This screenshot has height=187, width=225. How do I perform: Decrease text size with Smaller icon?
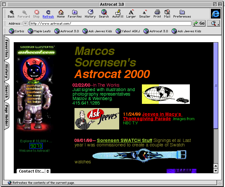(145, 12)
